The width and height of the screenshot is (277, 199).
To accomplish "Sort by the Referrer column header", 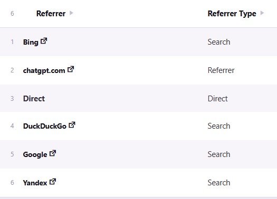I will click(x=51, y=14).
